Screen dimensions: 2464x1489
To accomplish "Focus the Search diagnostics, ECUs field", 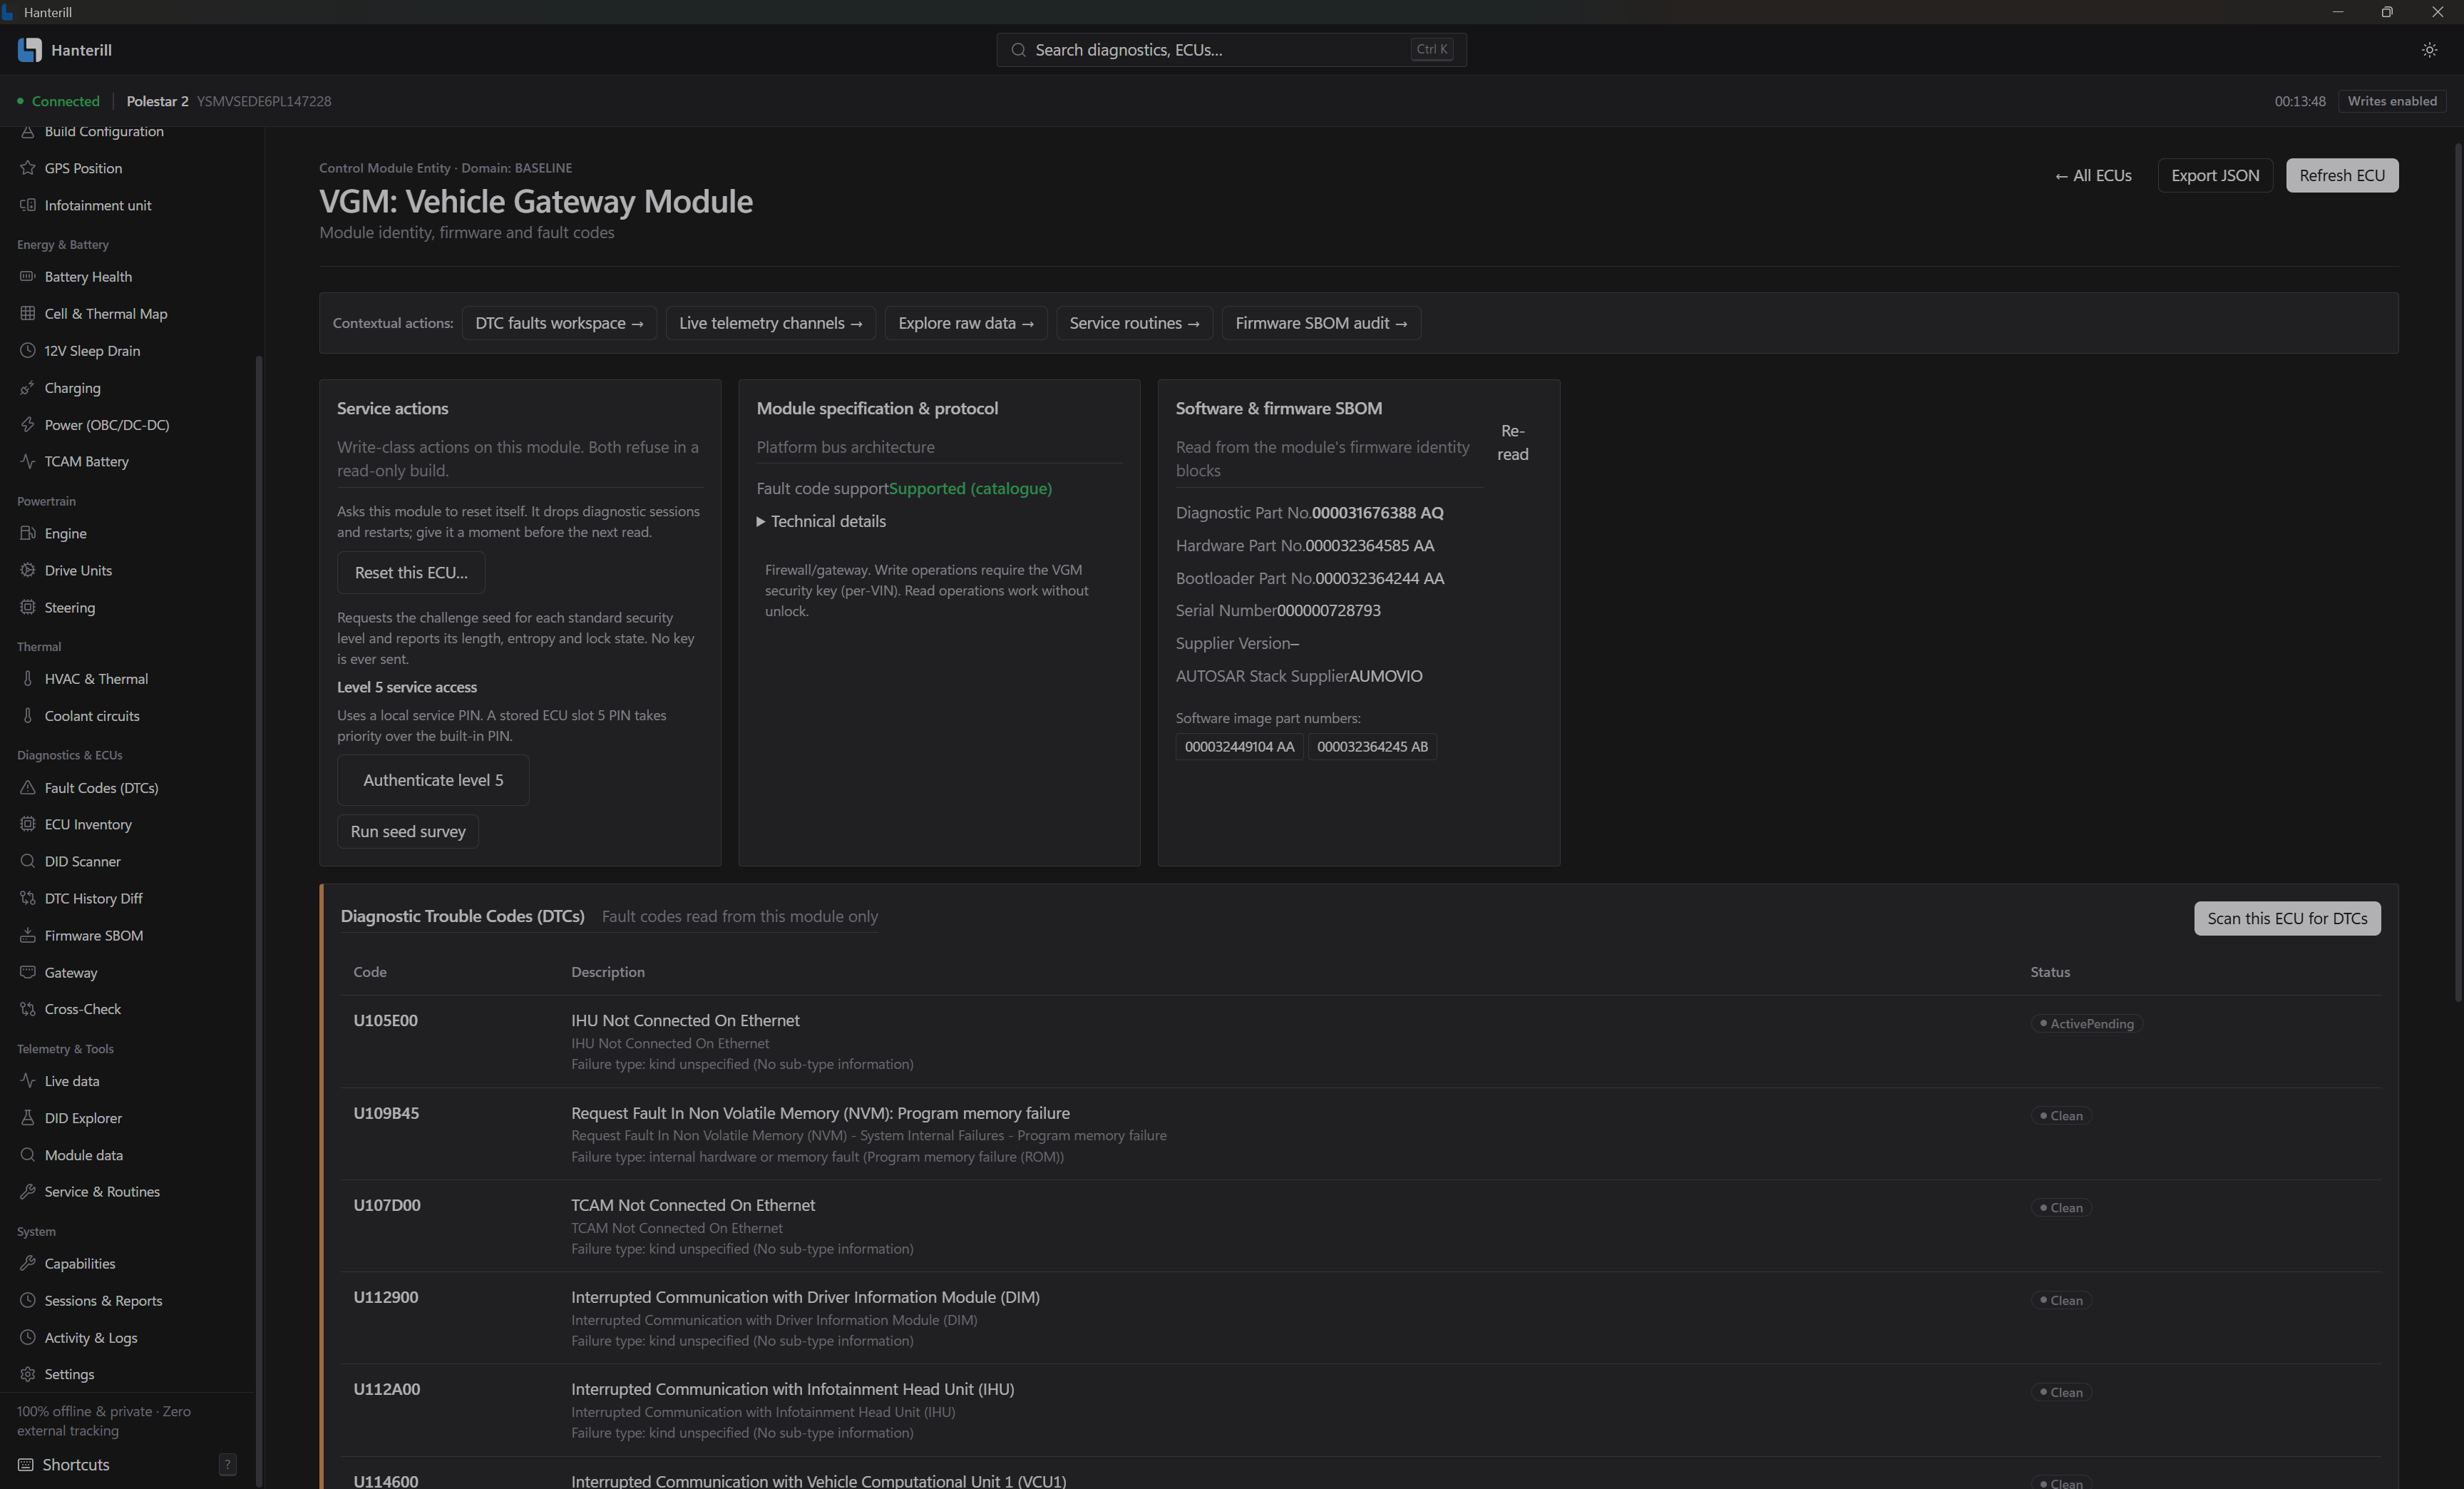I will click(1231, 50).
